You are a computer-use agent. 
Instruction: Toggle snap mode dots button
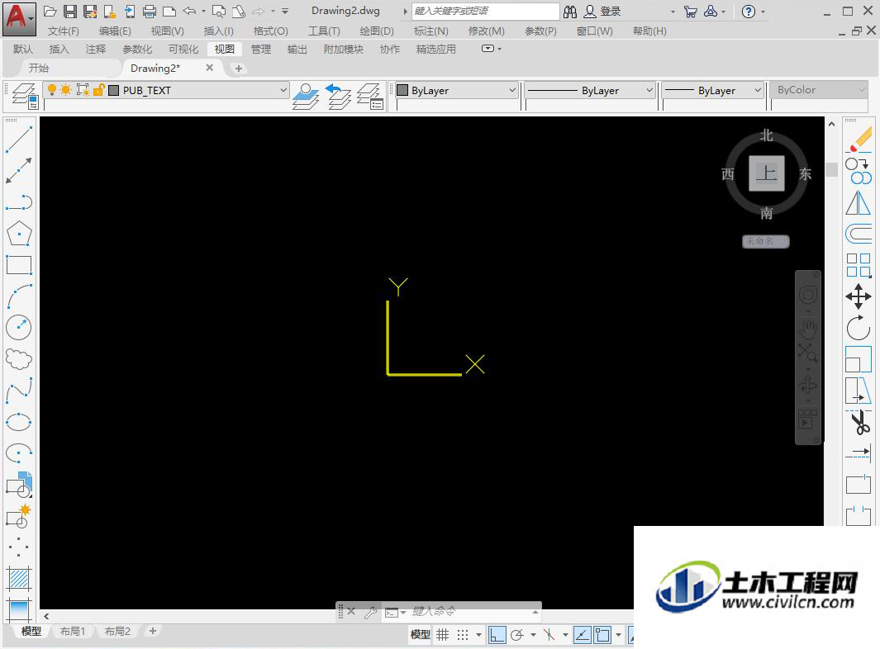[463, 634]
